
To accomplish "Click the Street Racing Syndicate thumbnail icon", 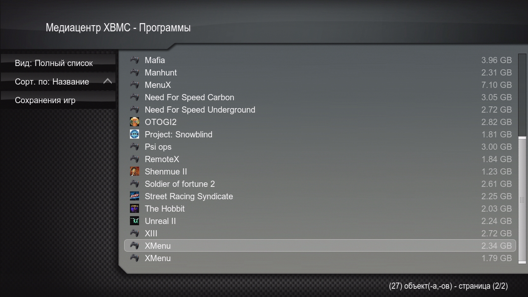I will pos(134,196).
